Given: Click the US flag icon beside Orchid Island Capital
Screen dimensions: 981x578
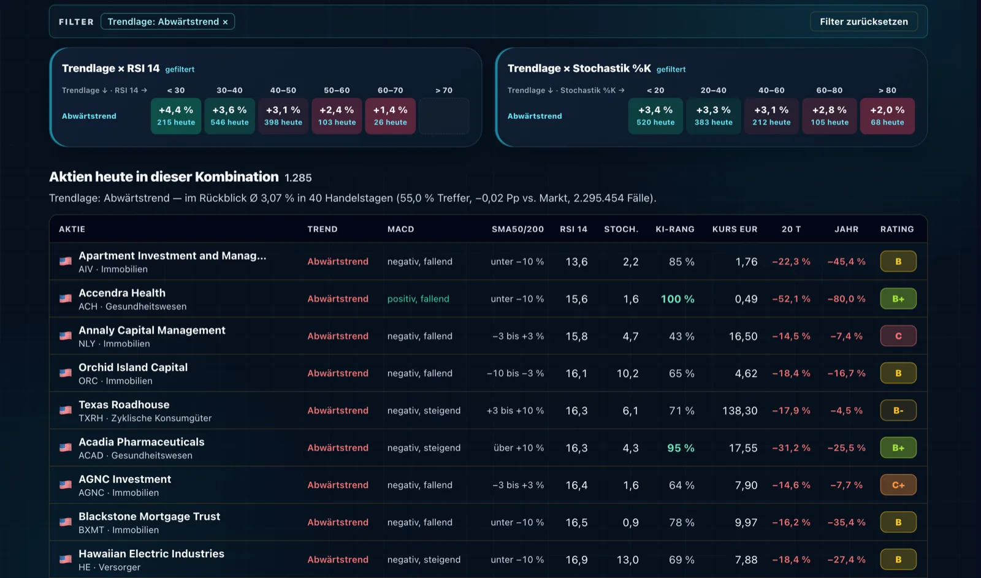Looking at the screenshot, I should (x=66, y=373).
